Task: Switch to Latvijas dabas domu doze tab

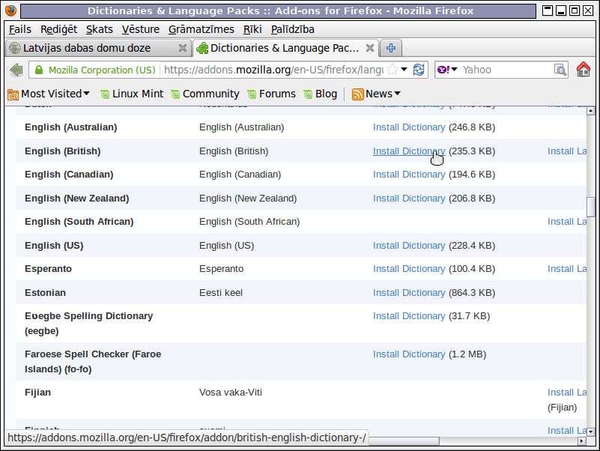Action: tap(99, 48)
